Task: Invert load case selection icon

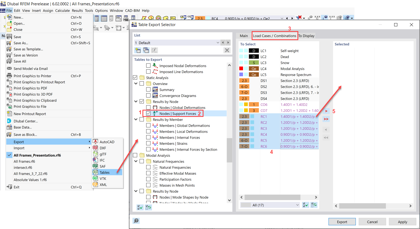Action: (x=314, y=205)
